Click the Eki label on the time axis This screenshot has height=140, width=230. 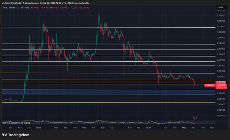(x=10, y=128)
